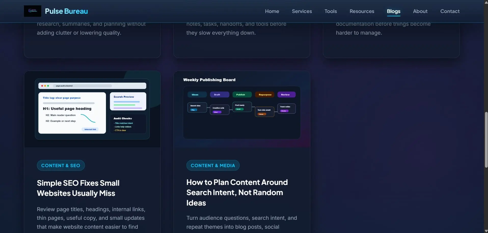488x233 pixels.
Task: Click the 'Turn into email' card in board
Action: point(265,112)
